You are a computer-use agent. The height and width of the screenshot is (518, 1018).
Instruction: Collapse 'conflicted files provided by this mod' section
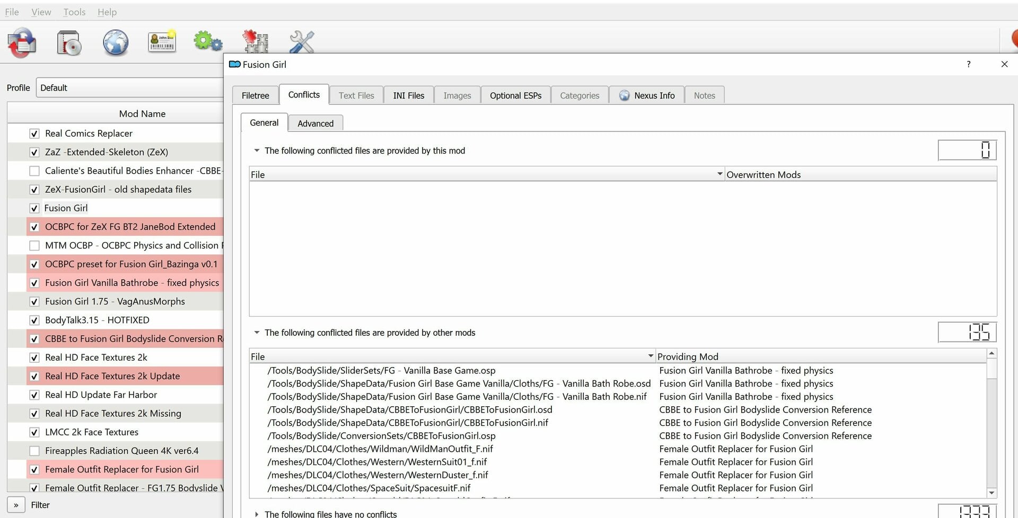(x=257, y=150)
